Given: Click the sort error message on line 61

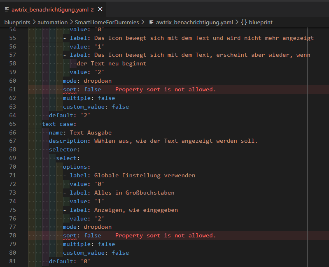Looking at the screenshot, I should pyautogui.click(x=165, y=90).
